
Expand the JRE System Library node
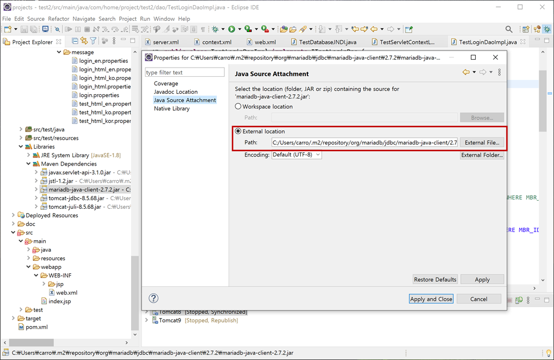28,155
